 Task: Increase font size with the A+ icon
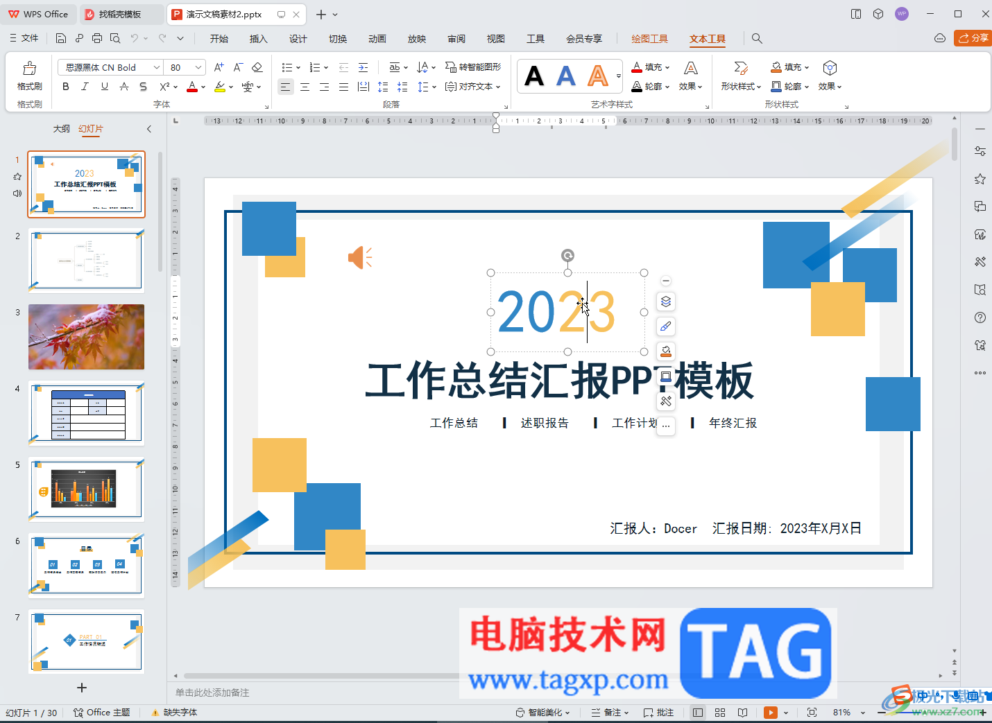(x=219, y=67)
